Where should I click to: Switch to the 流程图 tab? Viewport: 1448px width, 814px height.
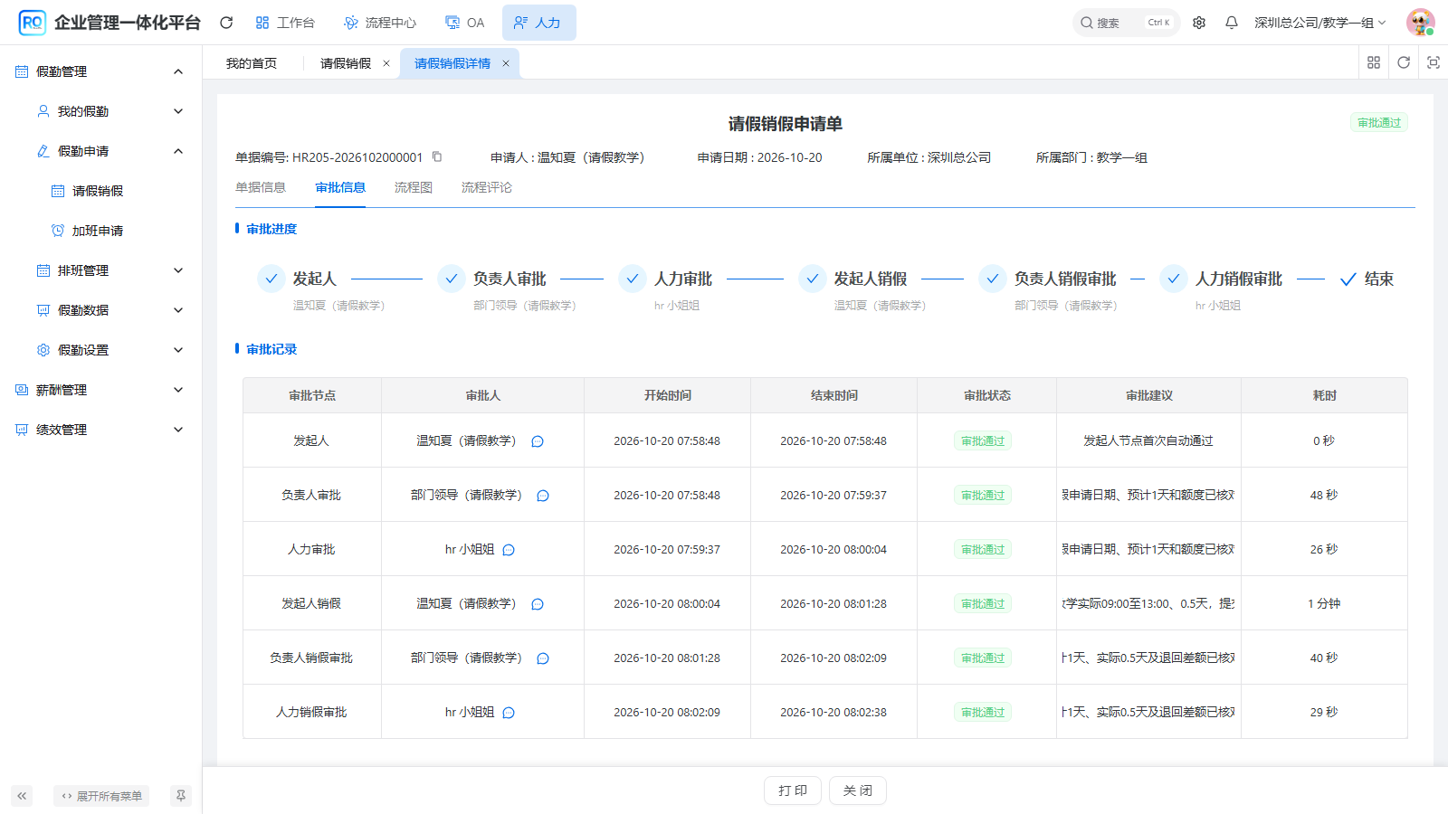click(x=414, y=187)
